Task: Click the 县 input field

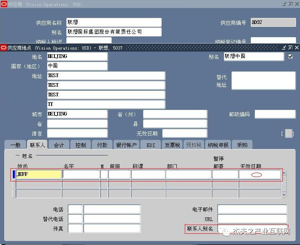Action: (x=175, y=123)
